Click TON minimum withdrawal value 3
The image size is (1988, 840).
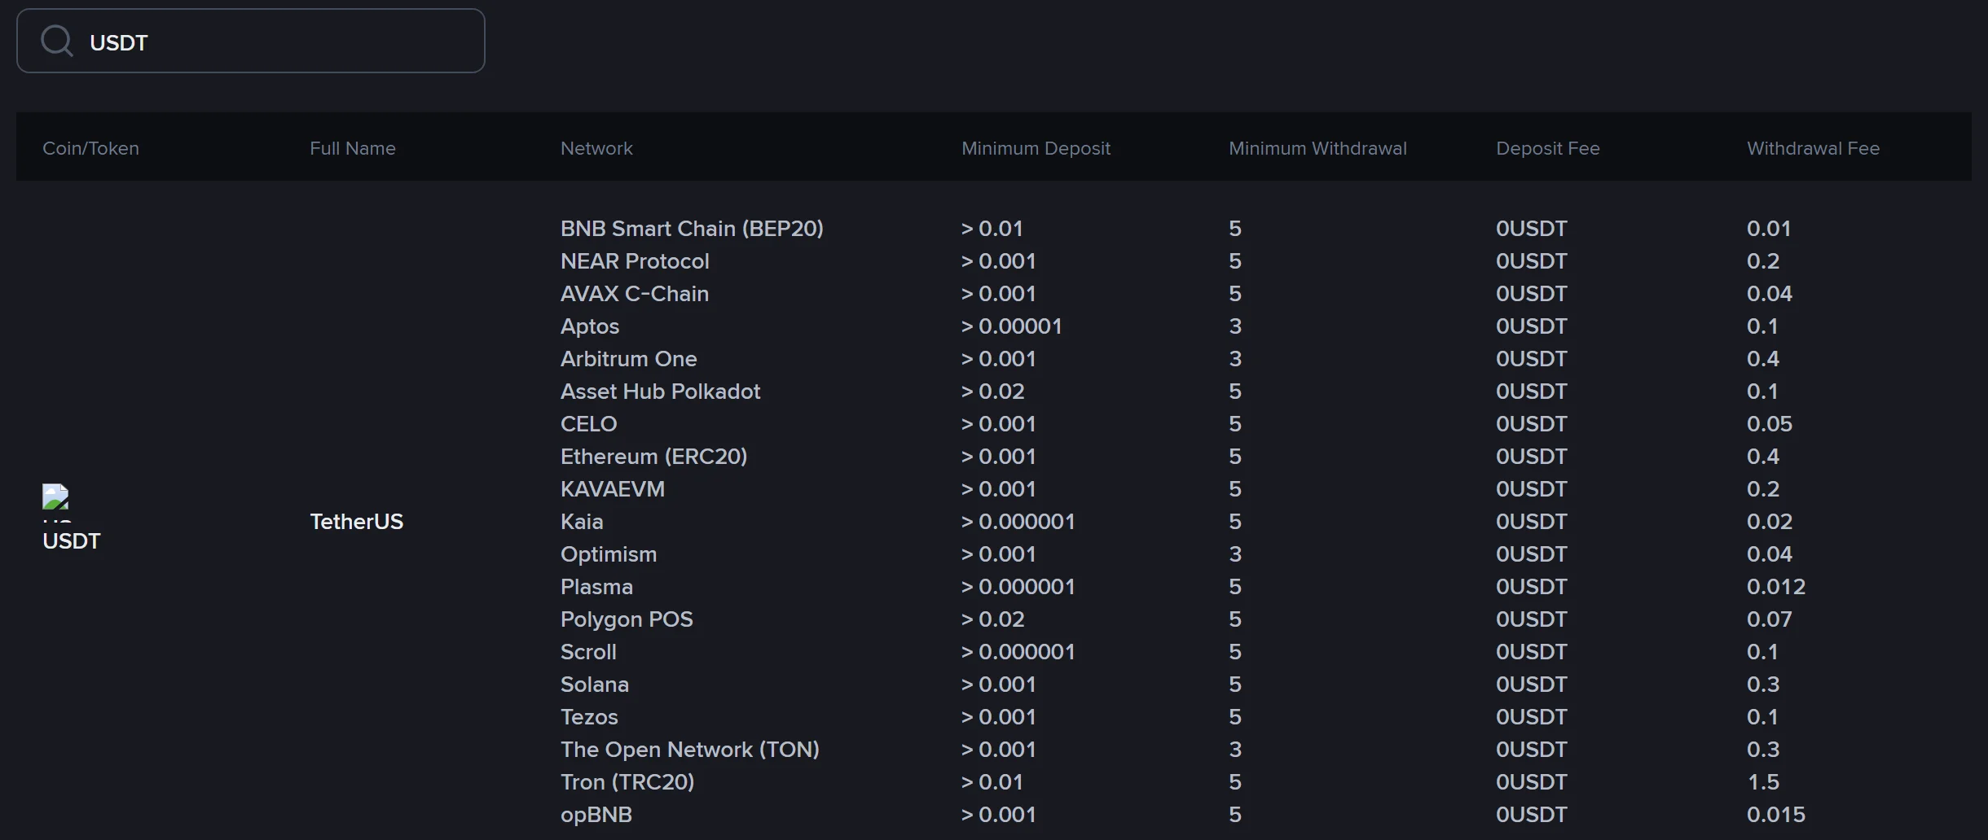[1235, 750]
